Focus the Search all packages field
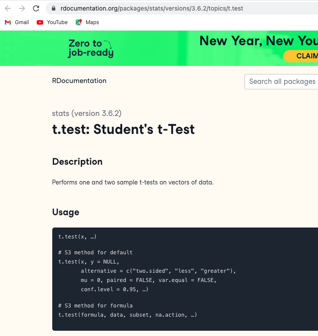Viewport: 318px width, 336px height. click(x=281, y=81)
